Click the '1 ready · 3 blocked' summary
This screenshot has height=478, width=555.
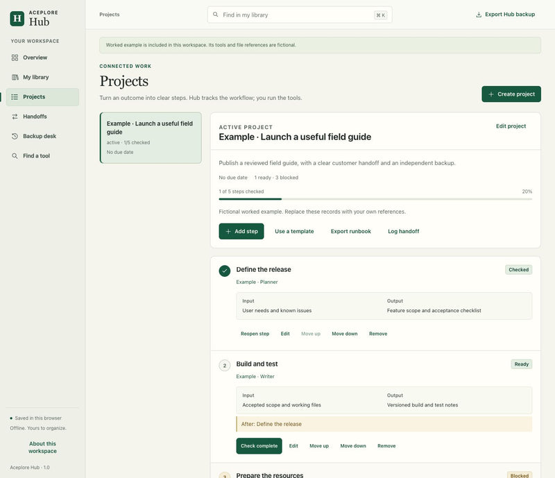tap(276, 178)
